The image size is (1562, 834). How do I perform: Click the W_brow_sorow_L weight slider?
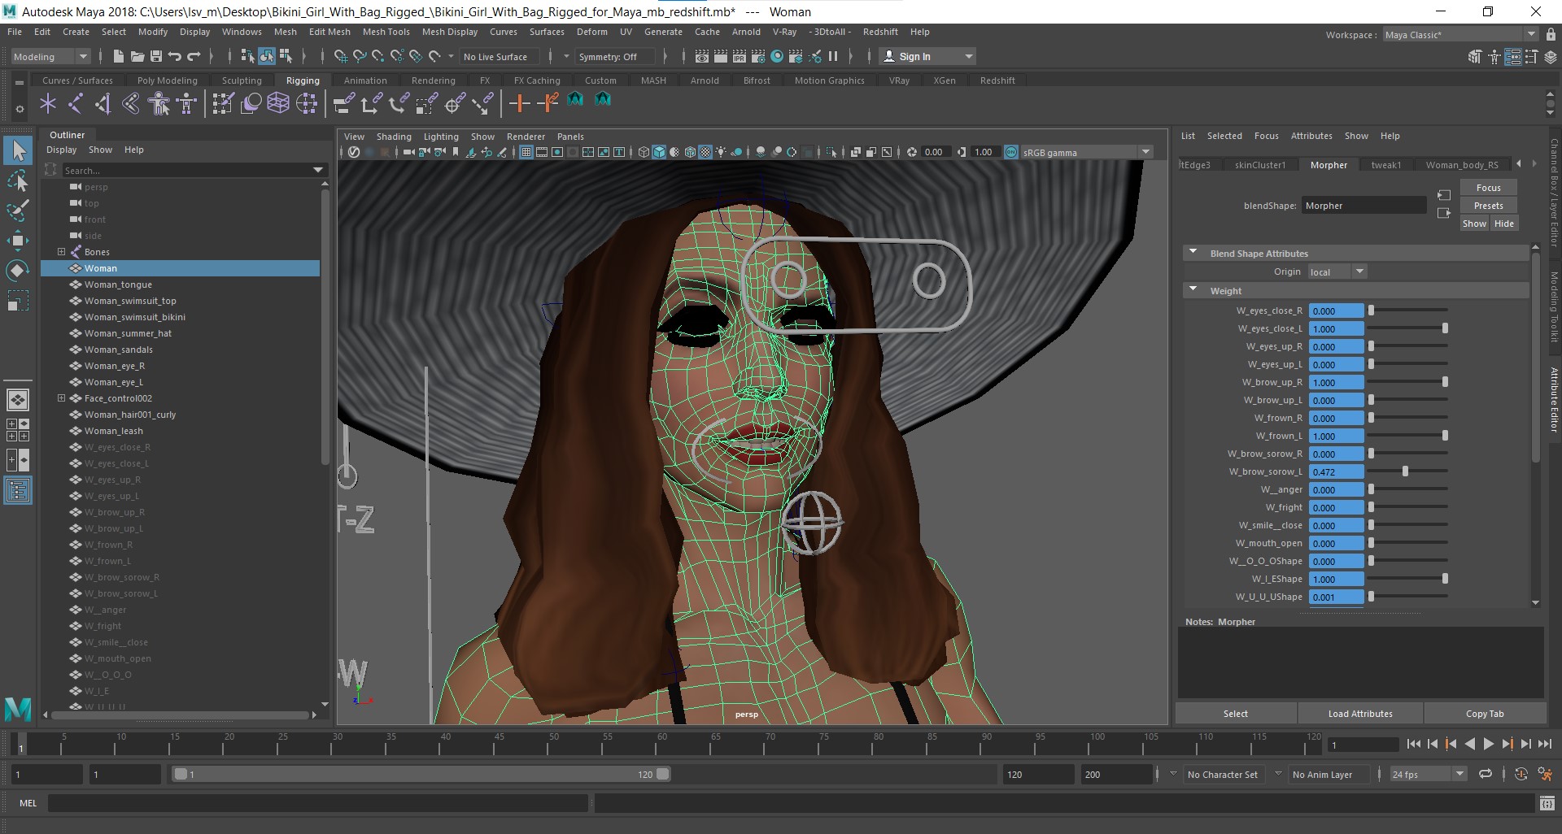pos(1407,471)
